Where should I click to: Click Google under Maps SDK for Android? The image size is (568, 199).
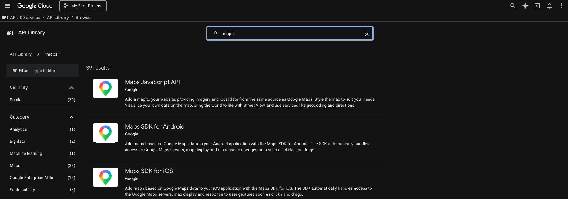[x=132, y=134]
